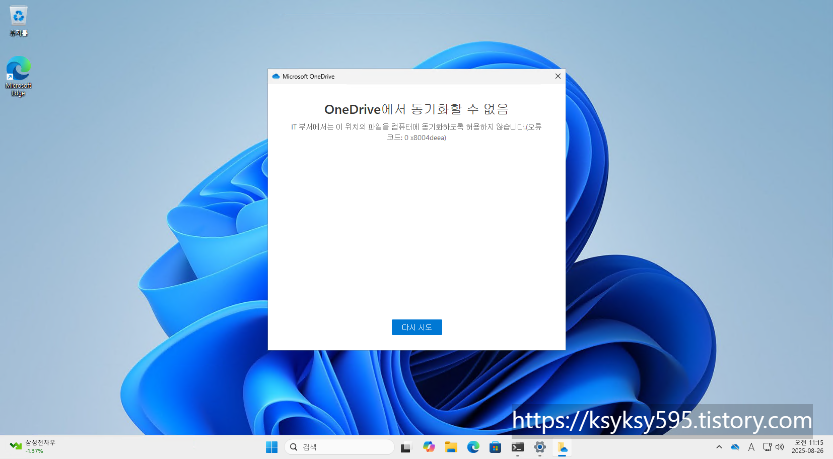The height and width of the screenshot is (459, 833).
Task: Click OneDrive cloud icon in system tray
Action: pyautogui.click(x=735, y=447)
